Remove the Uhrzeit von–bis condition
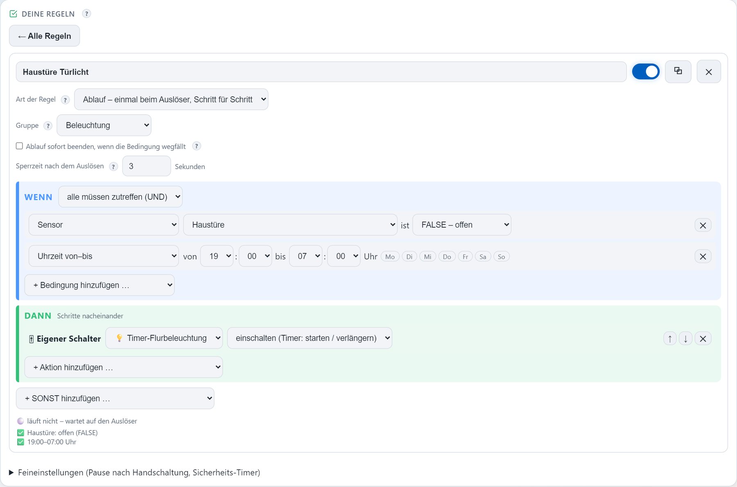737x487 pixels. point(703,257)
